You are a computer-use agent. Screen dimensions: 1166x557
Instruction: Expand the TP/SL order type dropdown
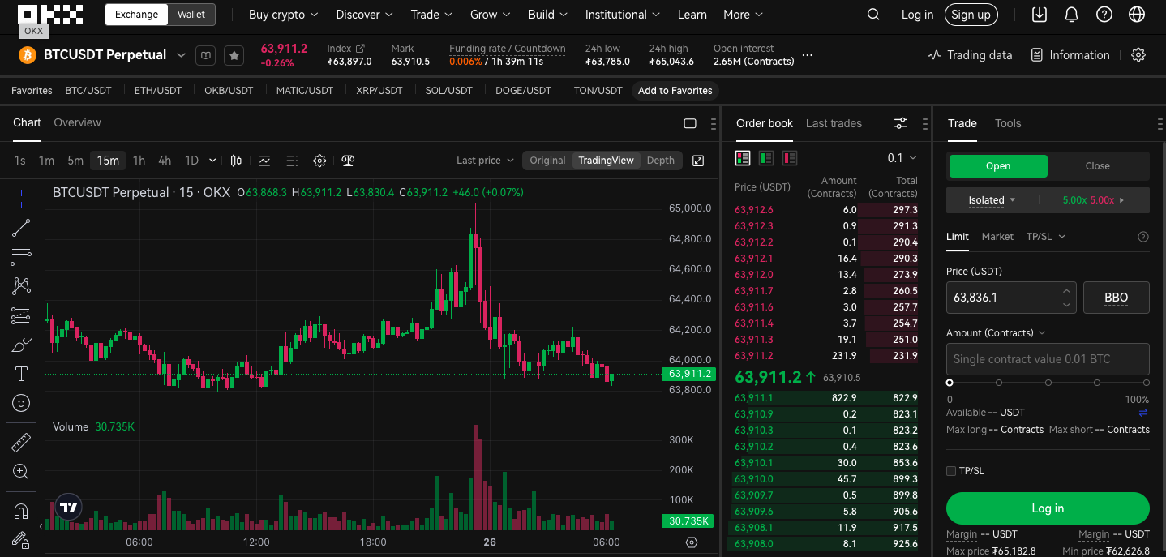(1045, 237)
